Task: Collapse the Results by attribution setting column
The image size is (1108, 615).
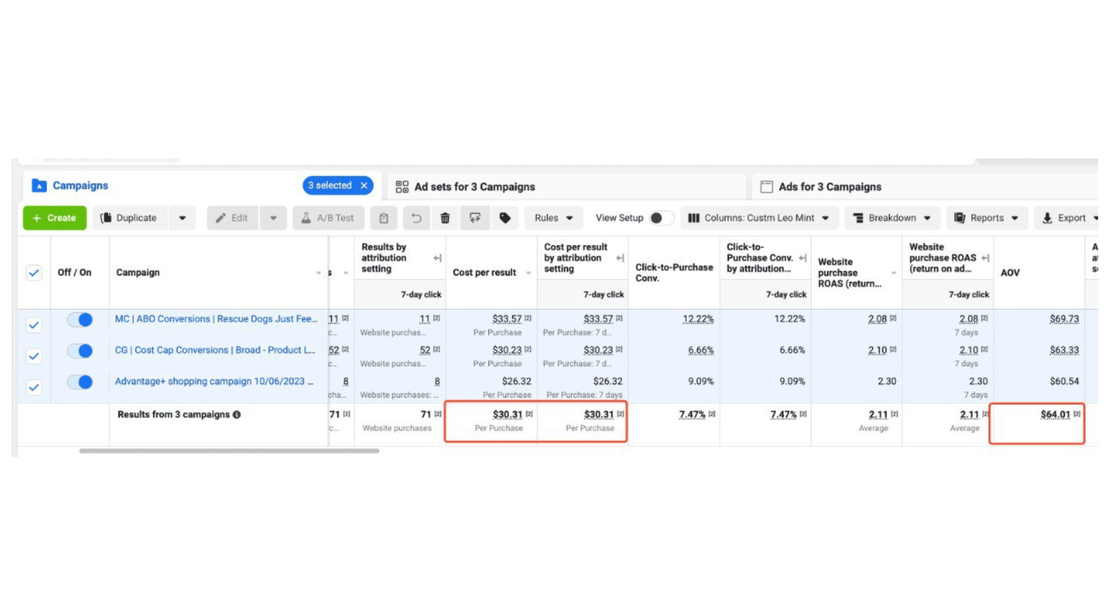Action: pyautogui.click(x=437, y=258)
